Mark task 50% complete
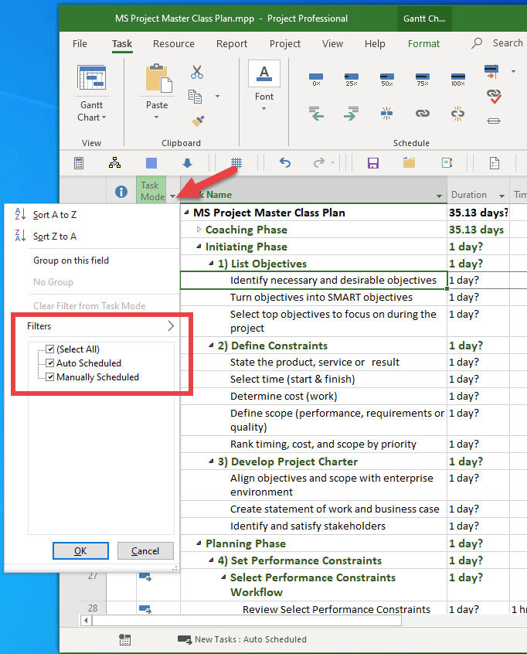 (387, 79)
